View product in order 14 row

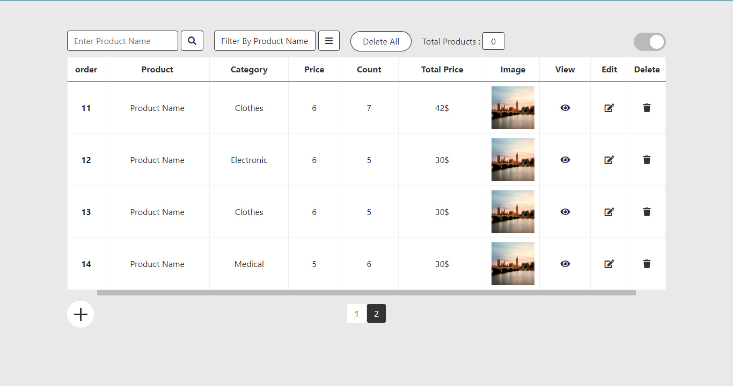565,264
